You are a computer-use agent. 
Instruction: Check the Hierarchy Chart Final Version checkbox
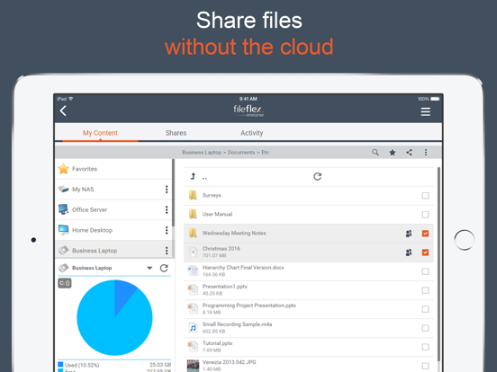[x=425, y=271]
